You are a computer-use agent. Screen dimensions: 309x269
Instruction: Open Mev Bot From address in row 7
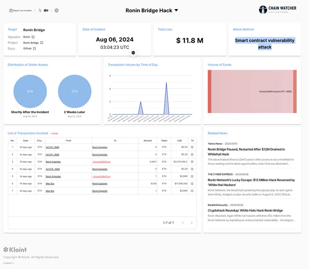[50, 191]
